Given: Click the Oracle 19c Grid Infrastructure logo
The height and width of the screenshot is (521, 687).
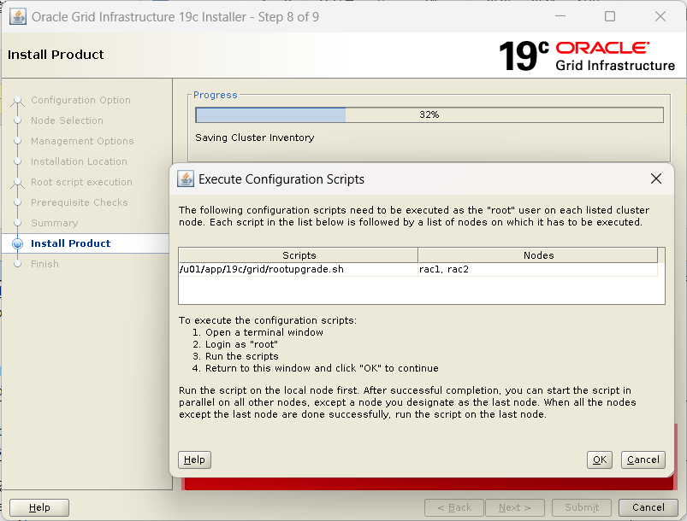Looking at the screenshot, I should 587,56.
